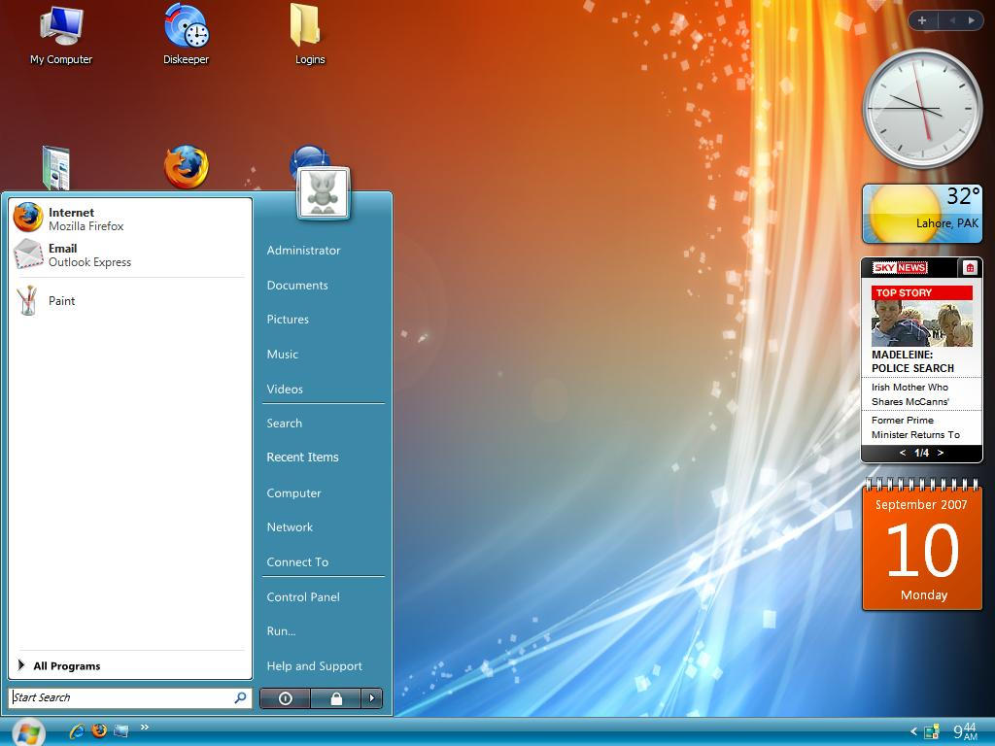The width and height of the screenshot is (995, 746).
Task: Launch Firefox from the Quick Launch bar
Action: pos(98,730)
